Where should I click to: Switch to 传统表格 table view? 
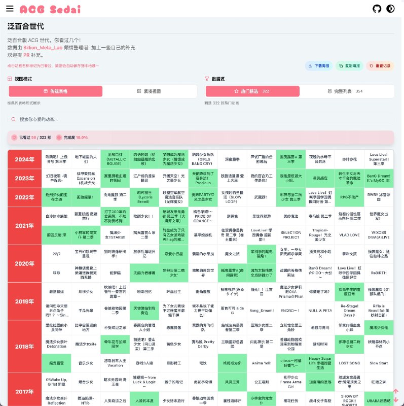point(55,91)
